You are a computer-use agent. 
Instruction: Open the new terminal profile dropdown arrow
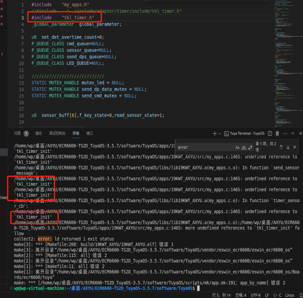point(219,133)
